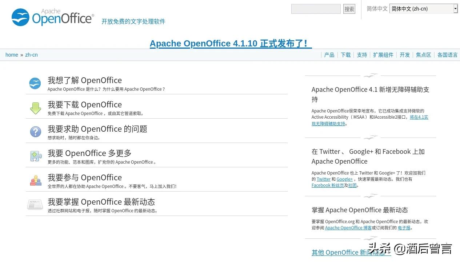This screenshot has width=460, height=262.
Task: Click the 开放免费的文字处理软件 tagline
Action: [x=133, y=21]
